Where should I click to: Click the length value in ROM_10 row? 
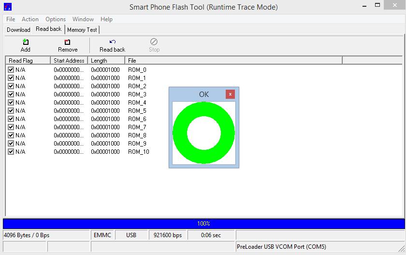pos(105,152)
